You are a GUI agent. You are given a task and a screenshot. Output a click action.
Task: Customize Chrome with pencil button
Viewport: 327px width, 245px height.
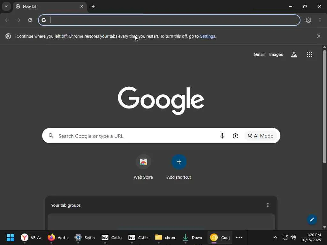312,219
